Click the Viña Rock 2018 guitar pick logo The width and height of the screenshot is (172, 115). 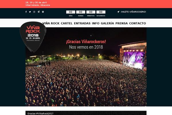click(33, 37)
